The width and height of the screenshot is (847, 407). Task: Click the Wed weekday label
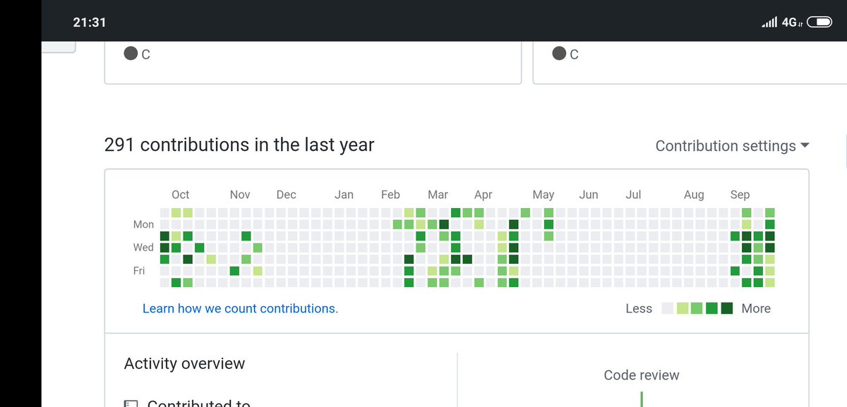[x=143, y=248]
